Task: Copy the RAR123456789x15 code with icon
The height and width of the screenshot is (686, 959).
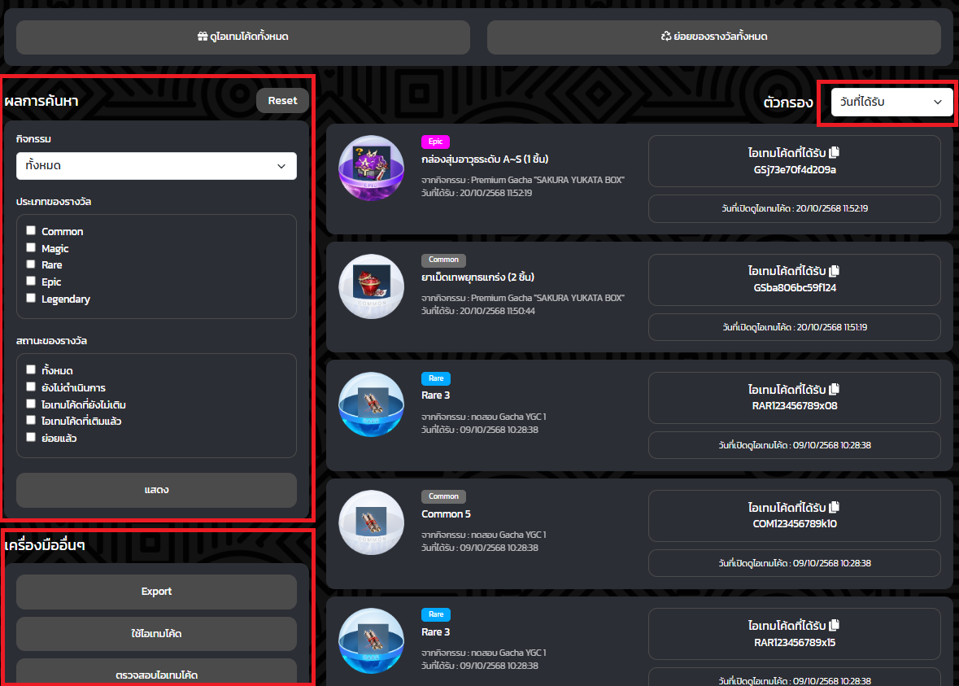Action: [834, 626]
